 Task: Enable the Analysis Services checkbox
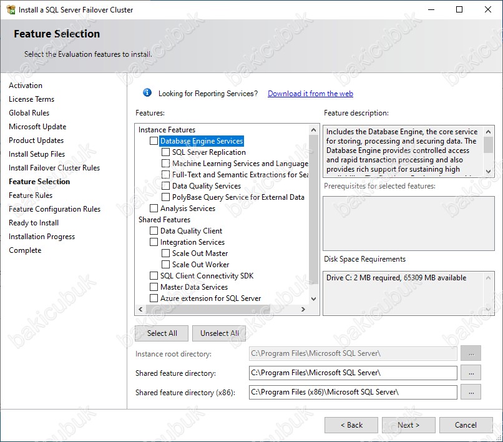coord(154,209)
